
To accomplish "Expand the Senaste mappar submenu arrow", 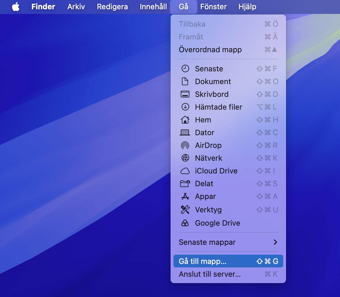I will click(275, 242).
